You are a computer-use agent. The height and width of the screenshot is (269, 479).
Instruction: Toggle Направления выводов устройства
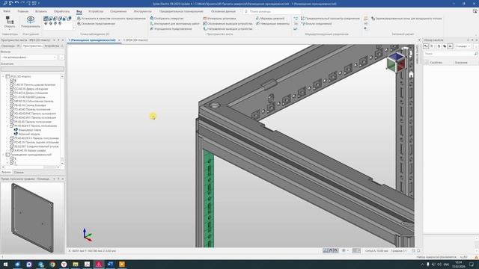point(228,28)
